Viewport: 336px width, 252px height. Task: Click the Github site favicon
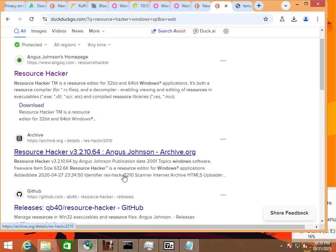click(x=19, y=194)
